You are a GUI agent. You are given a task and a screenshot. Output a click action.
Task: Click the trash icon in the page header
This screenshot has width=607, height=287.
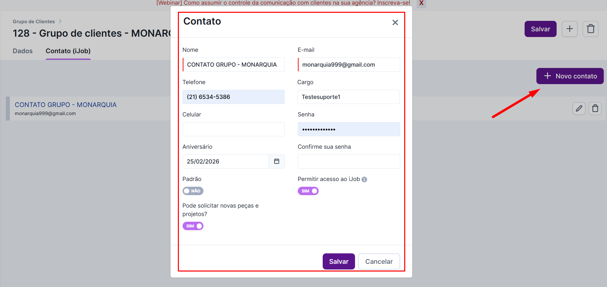590,29
